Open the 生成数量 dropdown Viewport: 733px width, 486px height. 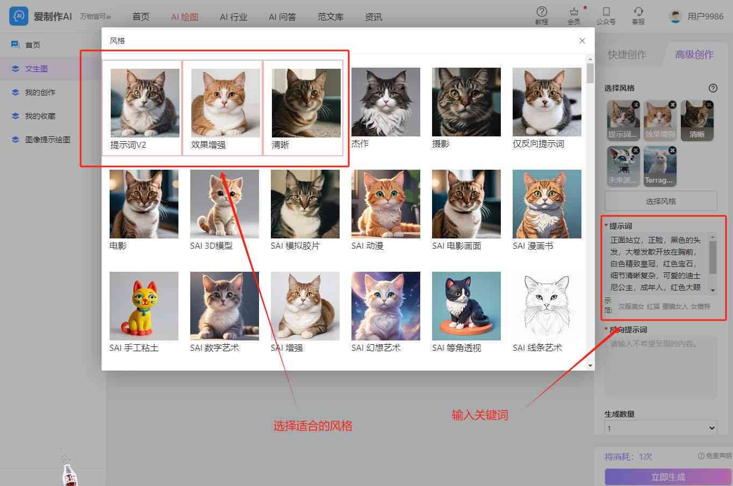click(661, 428)
